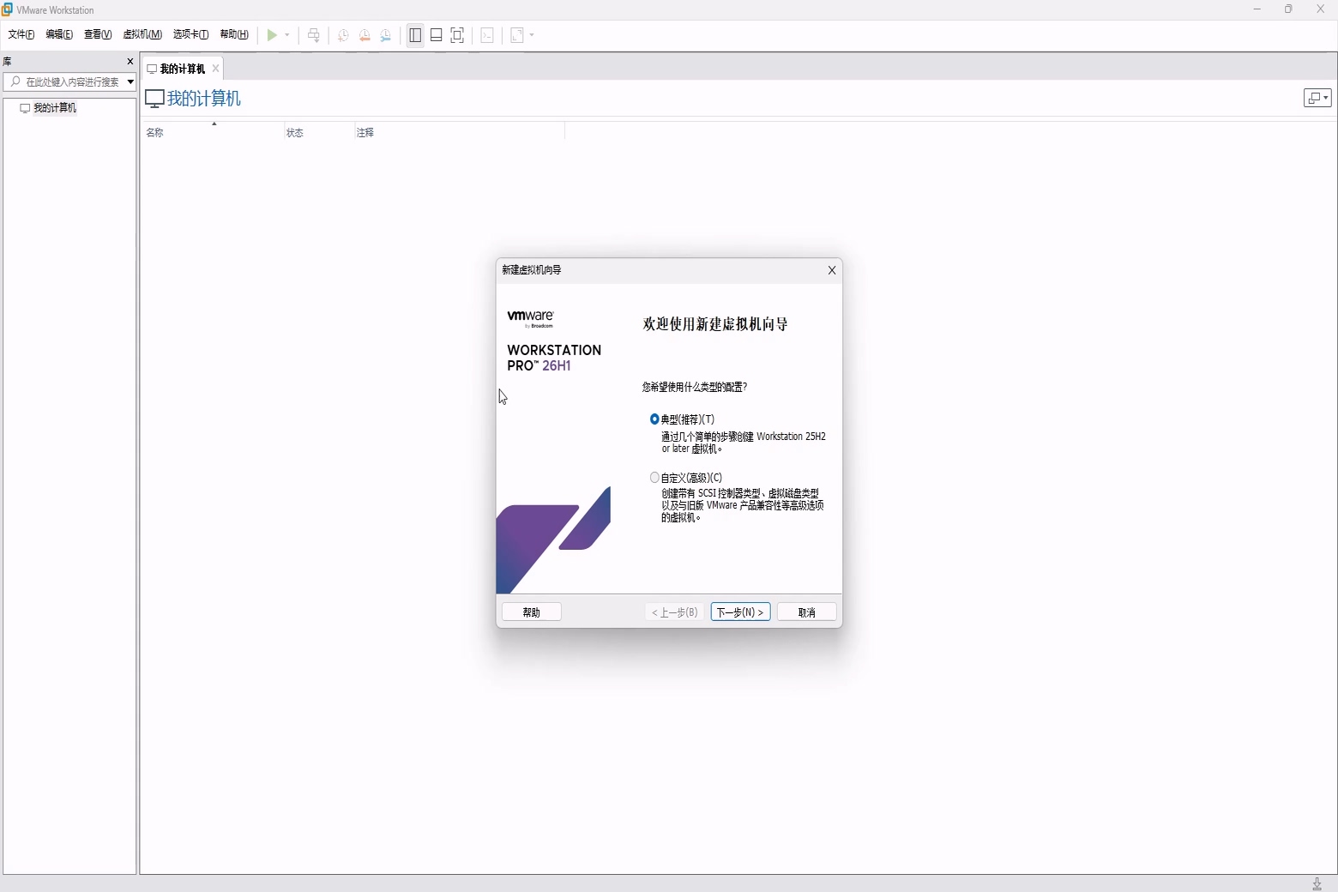Select the 自定义(高级) radio option
Image resolution: width=1338 pixels, height=892 pixels.
(654, 478)
